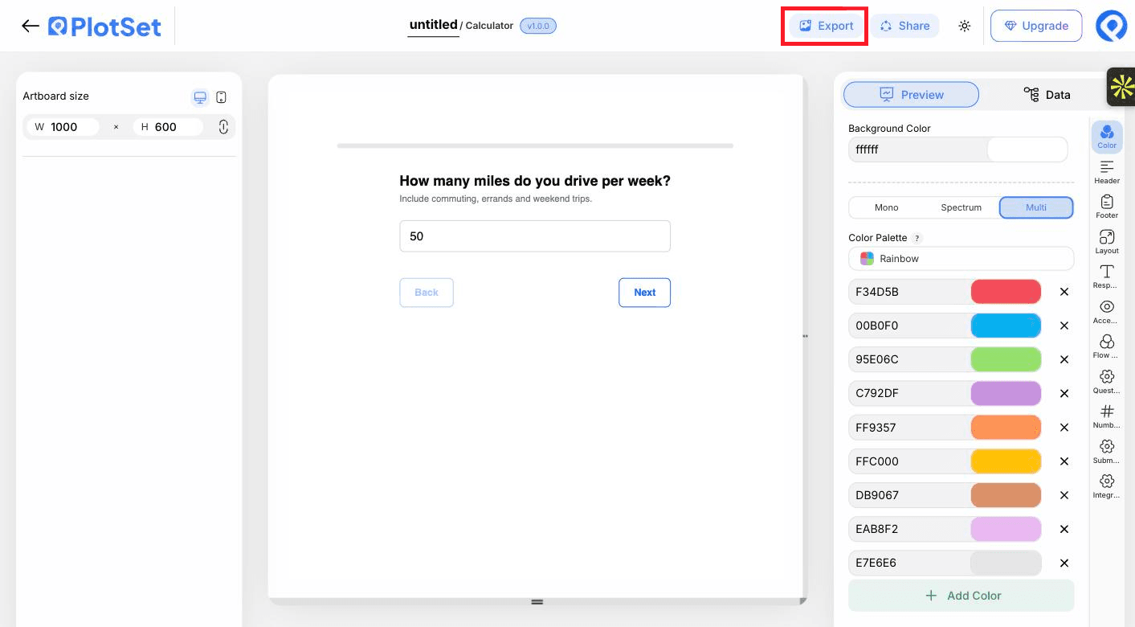Click the artboard width field
Viewport: 1135px width, 627px height.
63,127
